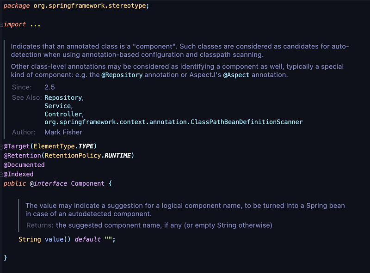Click the empty string default value
Image resolution: width=370 pixels, height=273 pixels.
point(108,239)
